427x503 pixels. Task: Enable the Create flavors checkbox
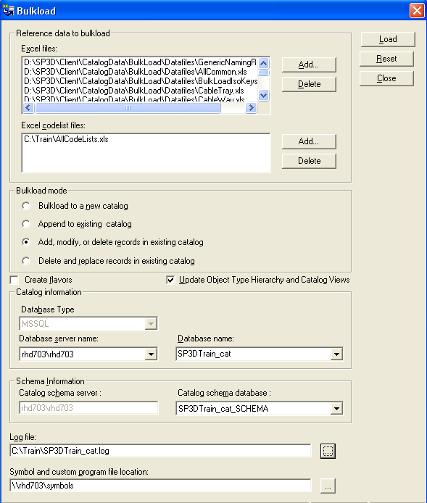14,280
